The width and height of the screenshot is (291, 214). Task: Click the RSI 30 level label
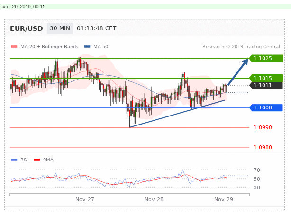pyautogui.click(x=257, y=187)
